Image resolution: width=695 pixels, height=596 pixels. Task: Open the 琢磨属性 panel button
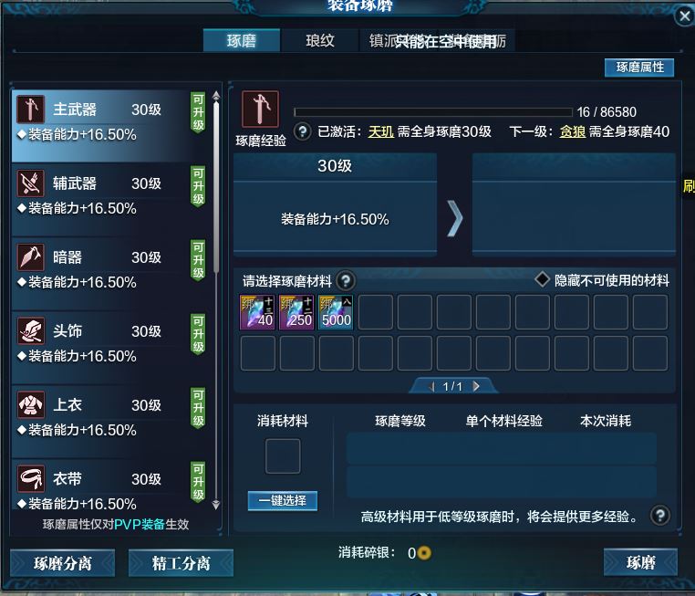(x=639, y=68)
